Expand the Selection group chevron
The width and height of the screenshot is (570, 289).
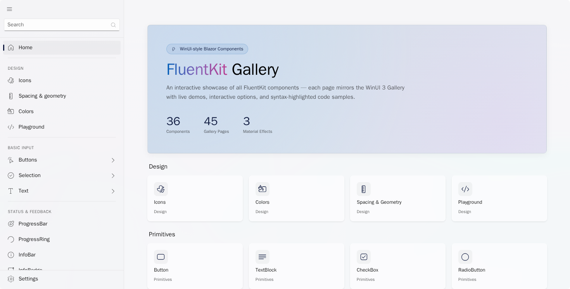click(113, 175)
